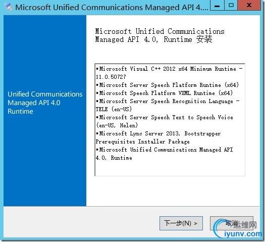Click the 取消 cancel button
The width and height of the screenshot is (265, 242).
pos(232,223)
